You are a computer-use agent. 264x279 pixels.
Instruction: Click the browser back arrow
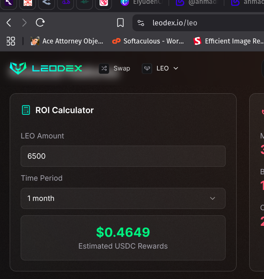(9, 23)
